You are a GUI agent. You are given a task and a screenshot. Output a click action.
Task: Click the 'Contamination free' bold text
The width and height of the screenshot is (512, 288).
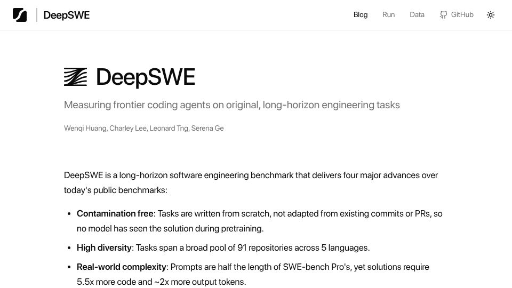[115, 213]
